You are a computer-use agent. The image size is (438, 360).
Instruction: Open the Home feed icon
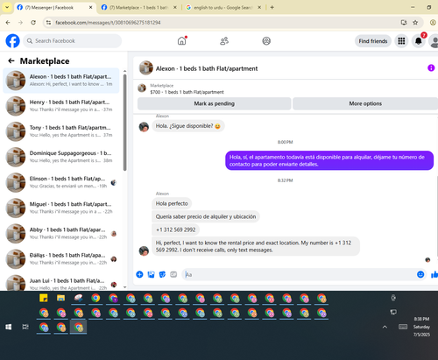click(x=181, y=41)
